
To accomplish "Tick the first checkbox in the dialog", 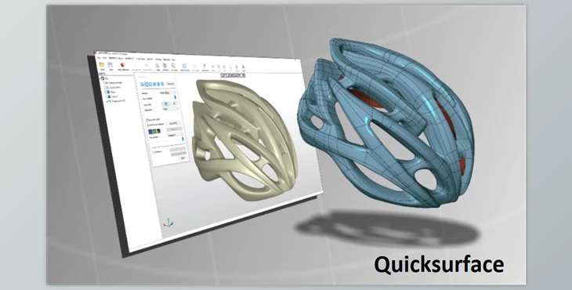I will [x=147, y=120].
